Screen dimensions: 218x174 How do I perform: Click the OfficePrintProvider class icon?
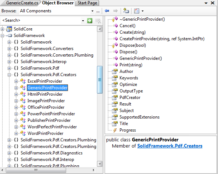click(x=23, y=107)
